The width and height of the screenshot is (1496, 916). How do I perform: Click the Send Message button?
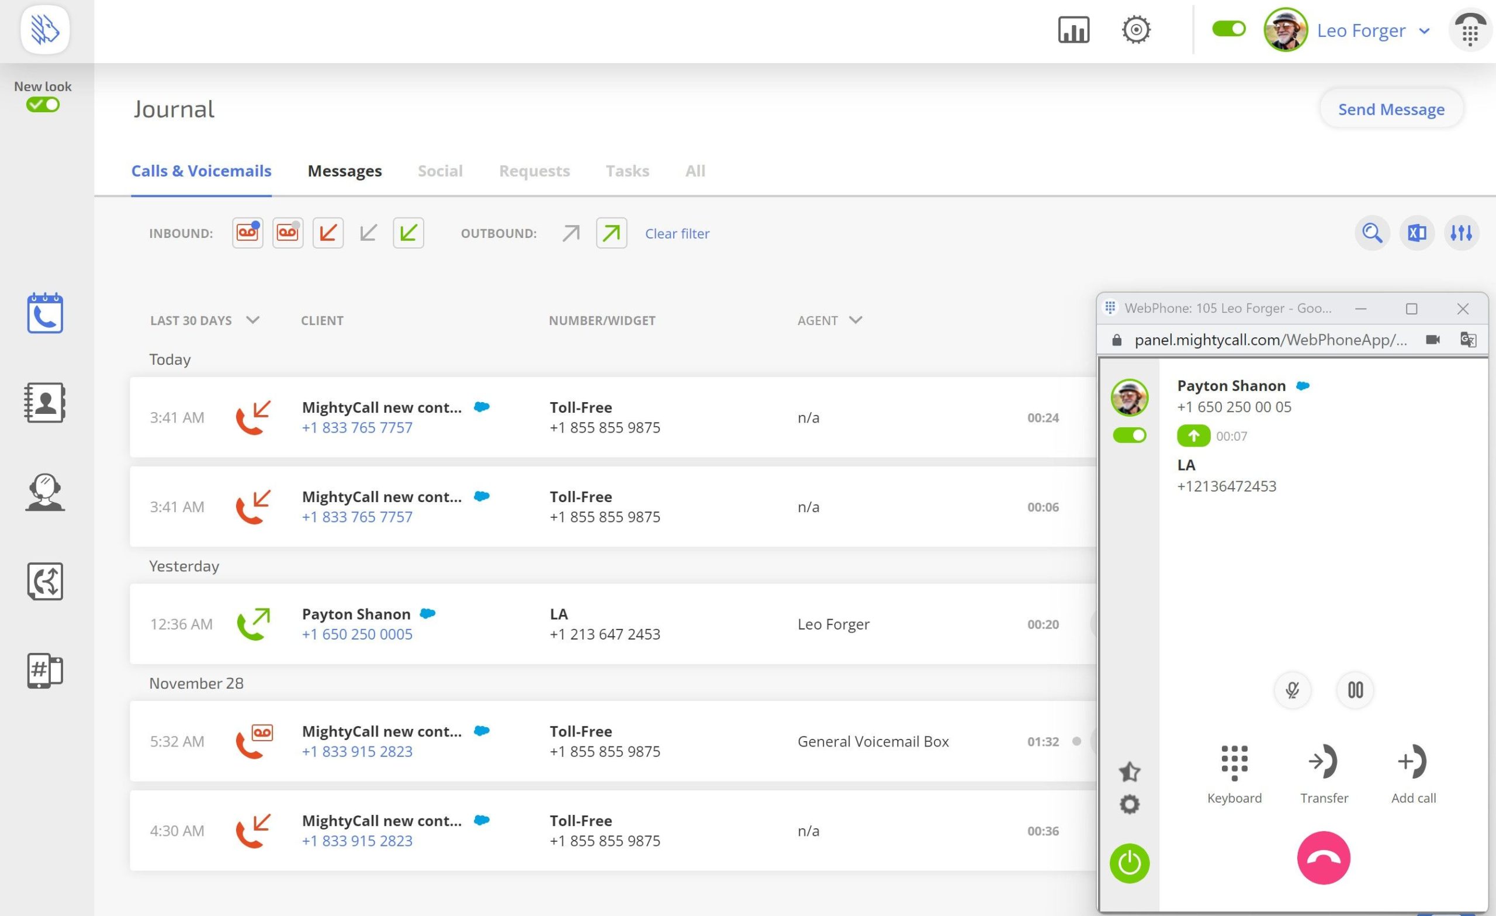tap(1390, 109)
